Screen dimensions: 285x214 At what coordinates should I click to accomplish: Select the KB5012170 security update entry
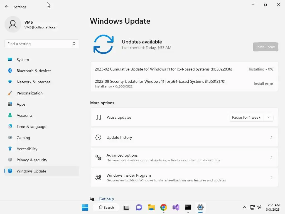pos(184,84)
